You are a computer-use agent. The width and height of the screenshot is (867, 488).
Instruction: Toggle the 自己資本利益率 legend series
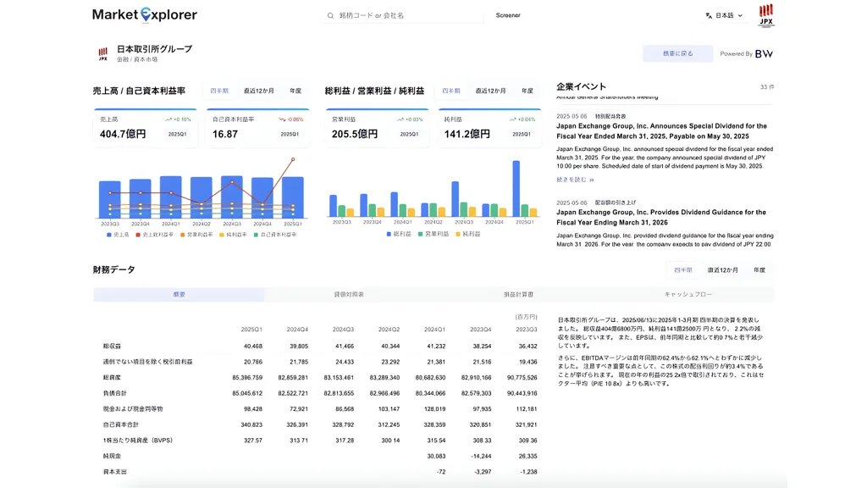click(x=275, y=235)
